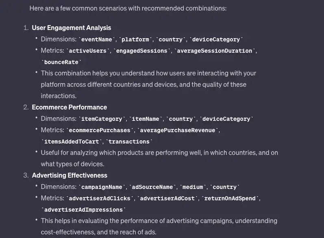Screen dimensions: 324x238
Task: Click the averageSessionDuration metric
Action: pyautogui.click(x=215, y=51)
